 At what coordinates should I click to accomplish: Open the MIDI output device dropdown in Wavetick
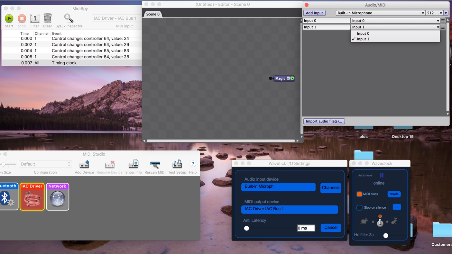290,209
